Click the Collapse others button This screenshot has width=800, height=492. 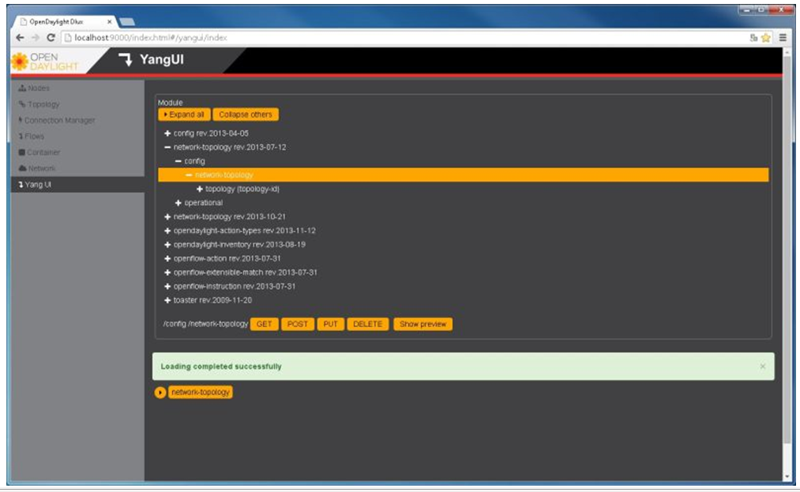pos(246,115)
